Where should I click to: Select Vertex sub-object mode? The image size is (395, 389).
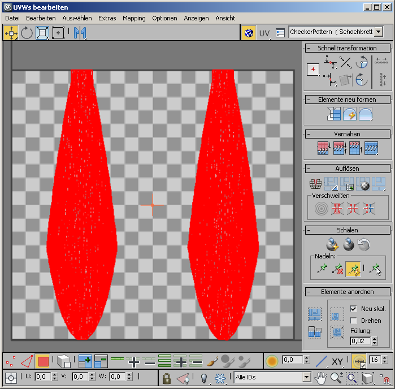pyautogui.click(x=11, y=361)
